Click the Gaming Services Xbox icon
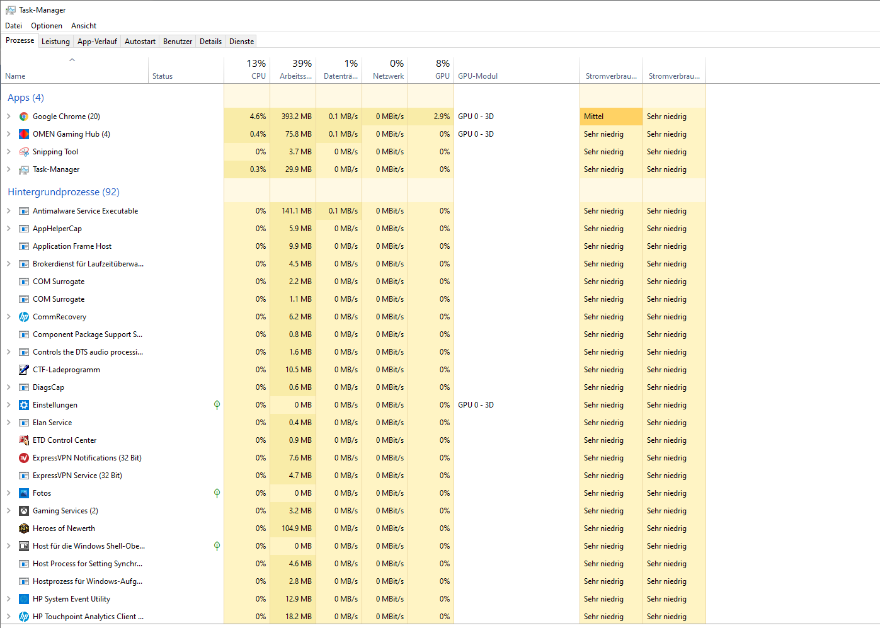The height and width of the screenshot is (628, 880). [x=24, y=511]
